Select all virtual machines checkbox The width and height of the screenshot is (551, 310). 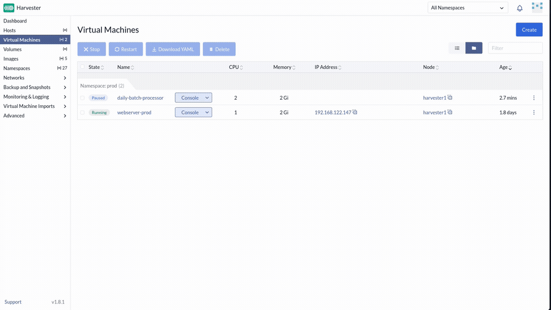82,67
